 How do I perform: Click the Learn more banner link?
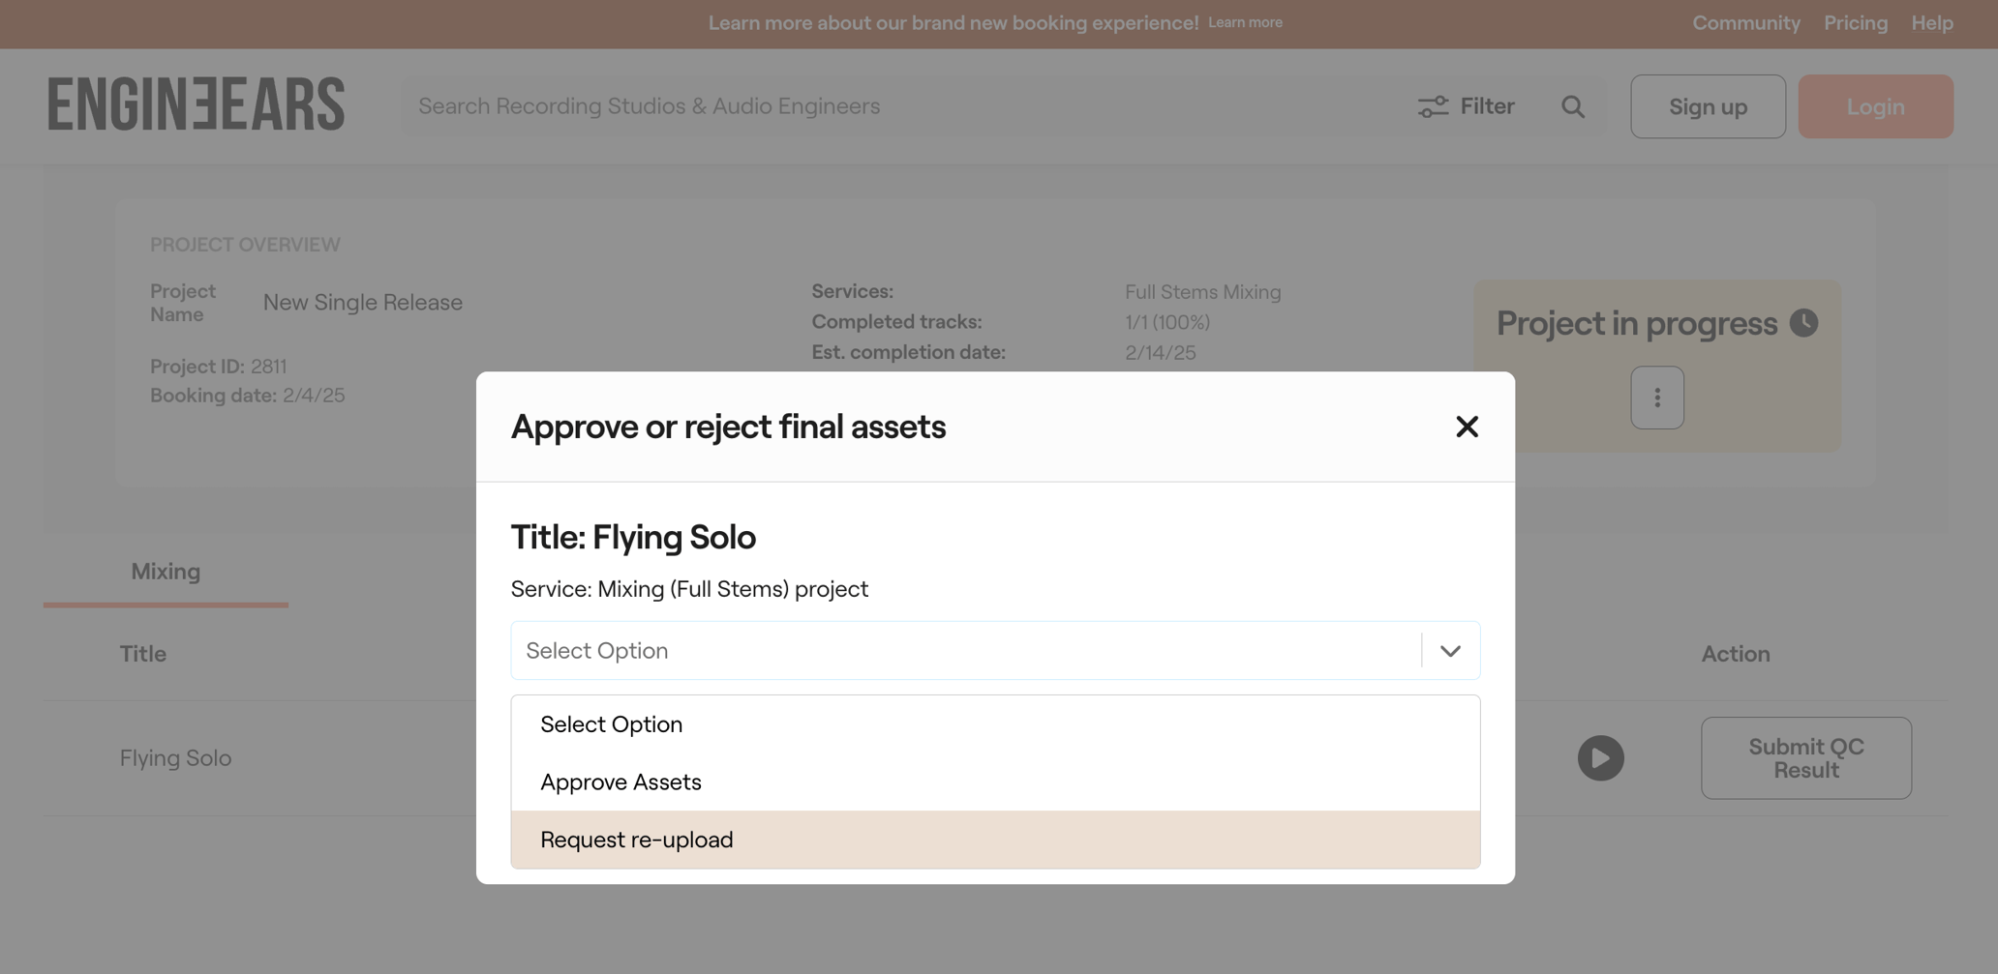pyautogui.click(x=1245, y=21)
